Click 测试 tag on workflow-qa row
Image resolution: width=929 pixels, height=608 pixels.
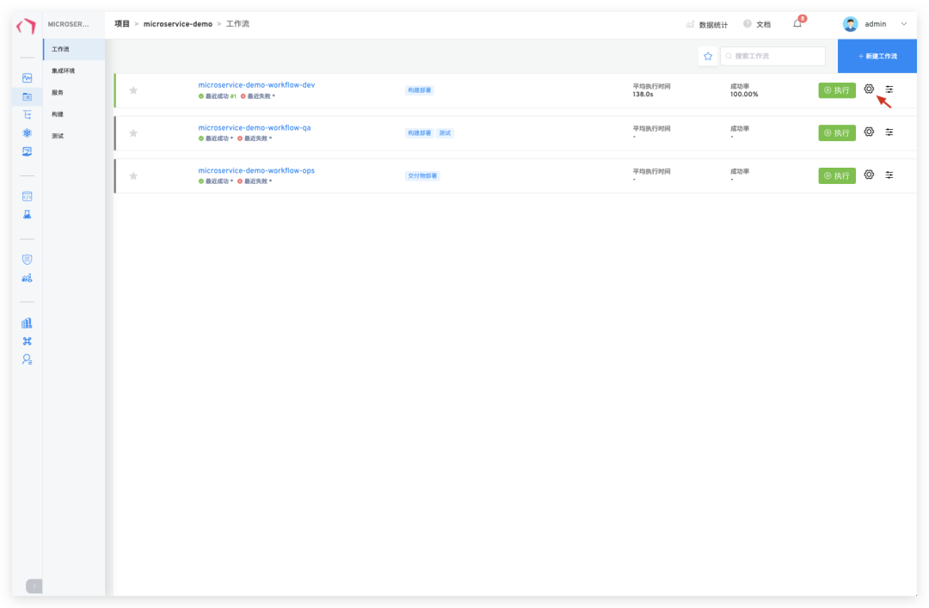(x=445, y=133)
